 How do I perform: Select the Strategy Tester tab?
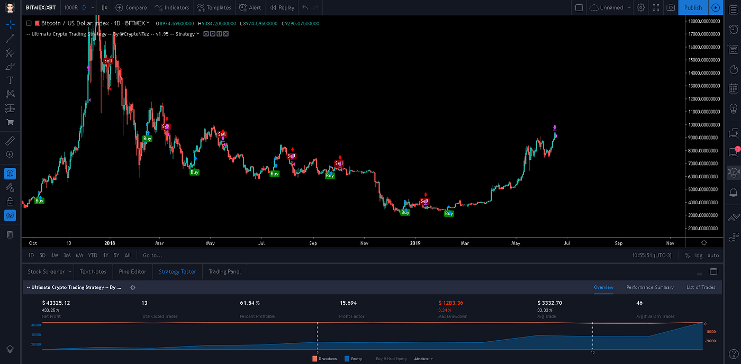(177, 271)
